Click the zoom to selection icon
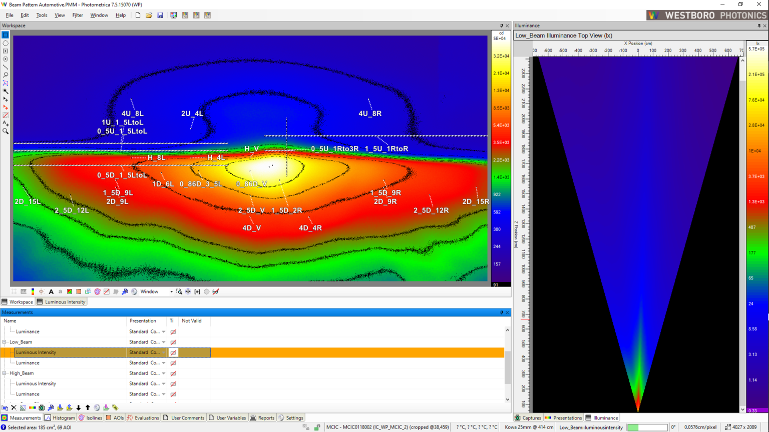The height and width of the screenshot is (432, 769). (x=179, y=291)
